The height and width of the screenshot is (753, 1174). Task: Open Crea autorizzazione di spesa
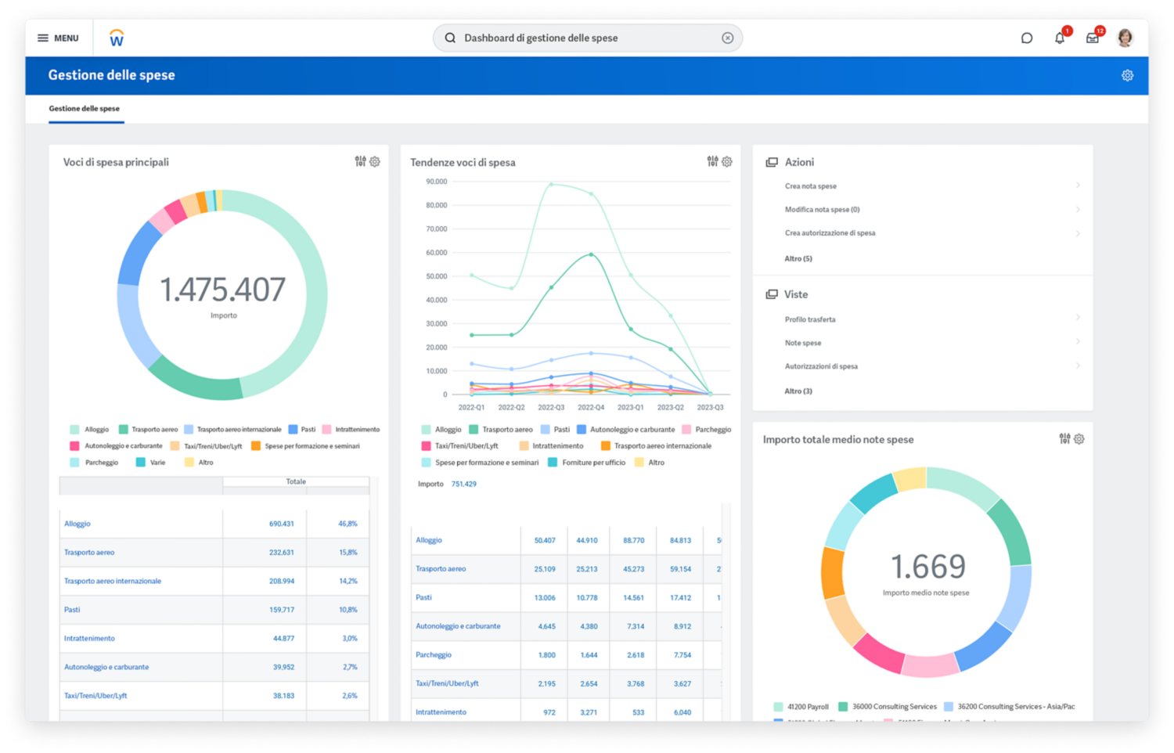point(830,233)
